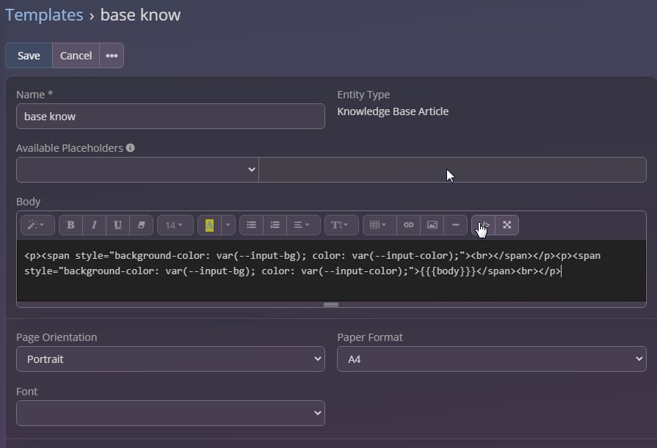Toggle bold formatting in the editor
Image resolution: width=657 pixels, height=448 pixels.
point(70,225)
